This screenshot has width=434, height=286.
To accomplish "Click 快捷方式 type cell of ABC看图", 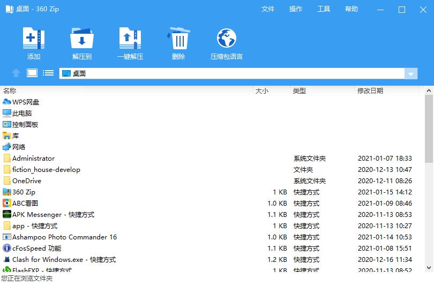I will (x=306, y=204).
